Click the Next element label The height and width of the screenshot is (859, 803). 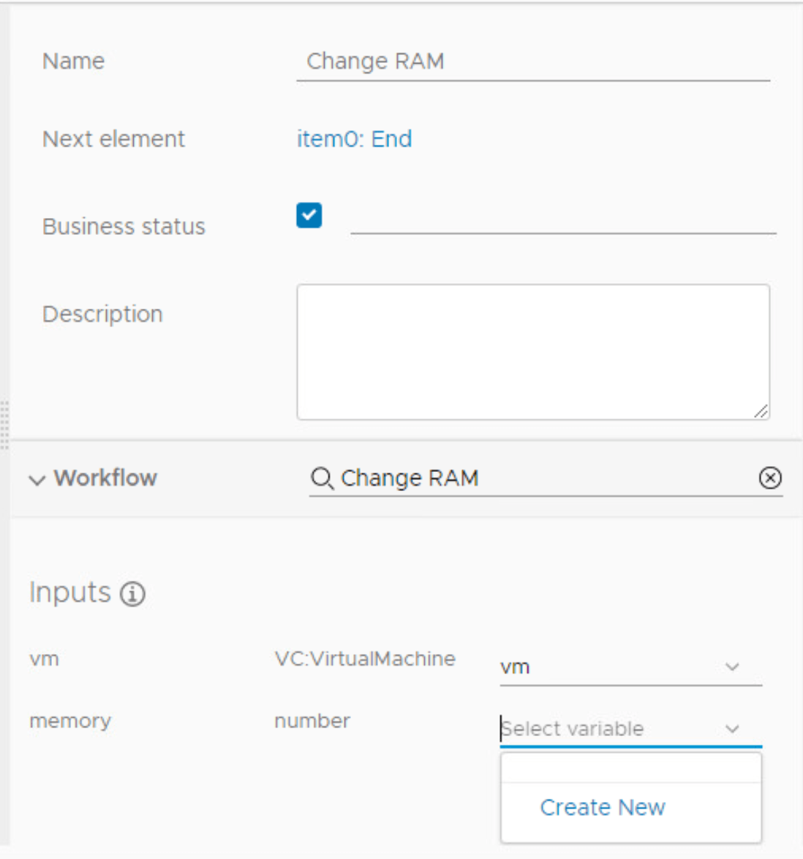pos(114,139)
